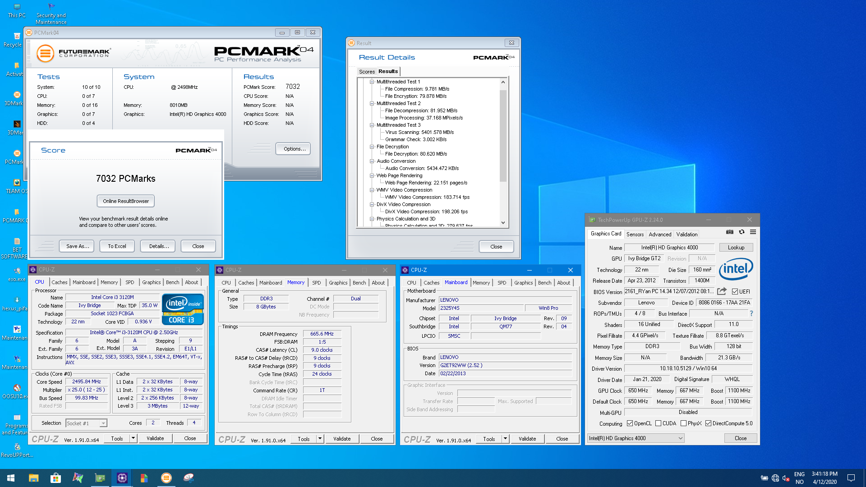Image resolution: width=866 pixels, height=487 pixels.
Task: Open the OOSU10 desktop icon
Action: 16,391
